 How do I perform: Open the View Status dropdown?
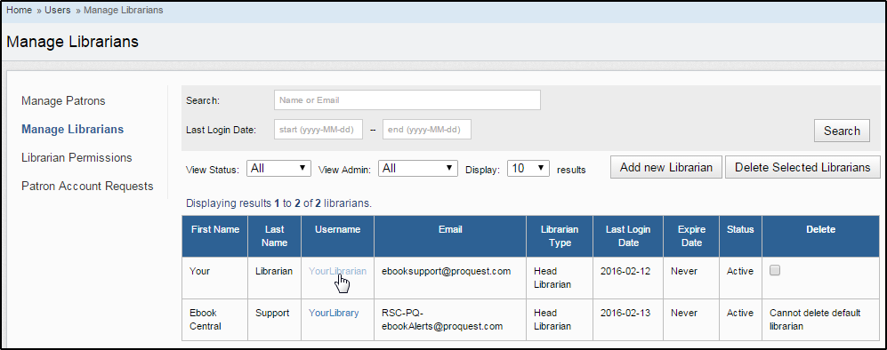[x=278, y=168]
